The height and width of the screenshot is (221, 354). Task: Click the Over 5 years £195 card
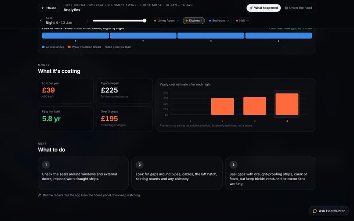(x=125, y=119)
